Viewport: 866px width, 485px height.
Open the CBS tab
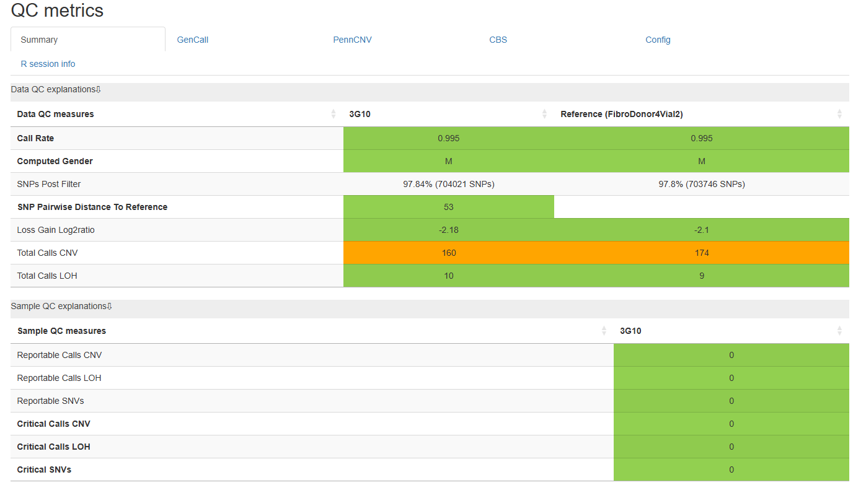tap(498, 40)
